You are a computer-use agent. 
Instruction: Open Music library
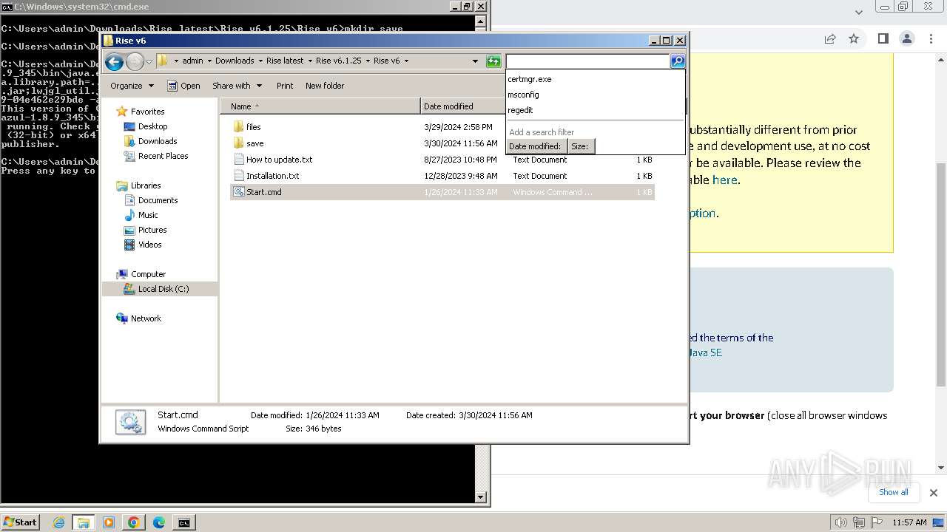[x=148, y=215]
